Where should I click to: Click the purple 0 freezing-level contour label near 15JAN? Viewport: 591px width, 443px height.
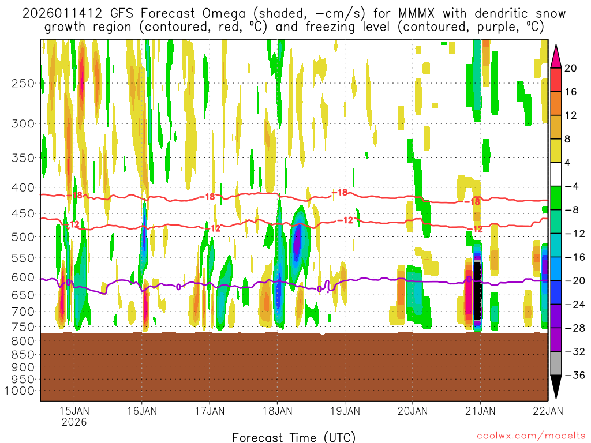click(x=68, y=283)
